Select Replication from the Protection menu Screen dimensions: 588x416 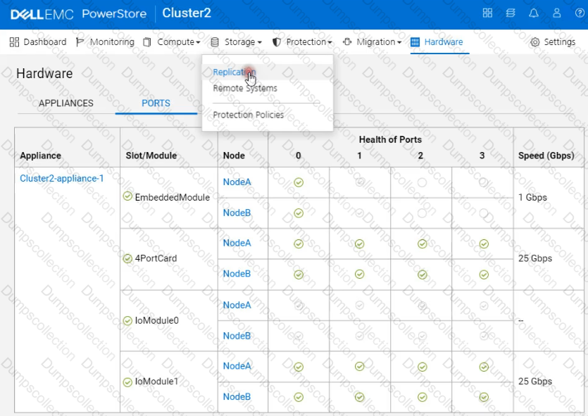coord(232,73)
